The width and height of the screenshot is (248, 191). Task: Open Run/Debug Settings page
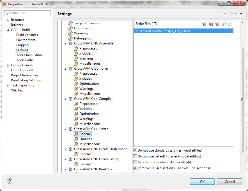tap(26, 80)
